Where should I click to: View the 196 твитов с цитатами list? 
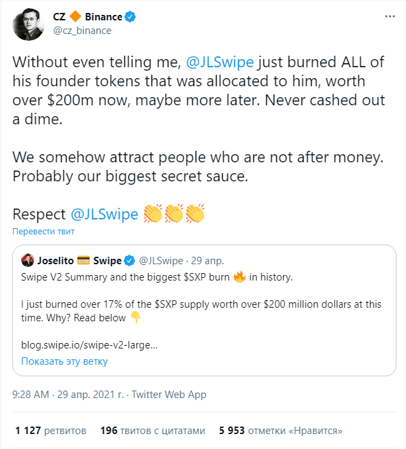tap(153, 431)
